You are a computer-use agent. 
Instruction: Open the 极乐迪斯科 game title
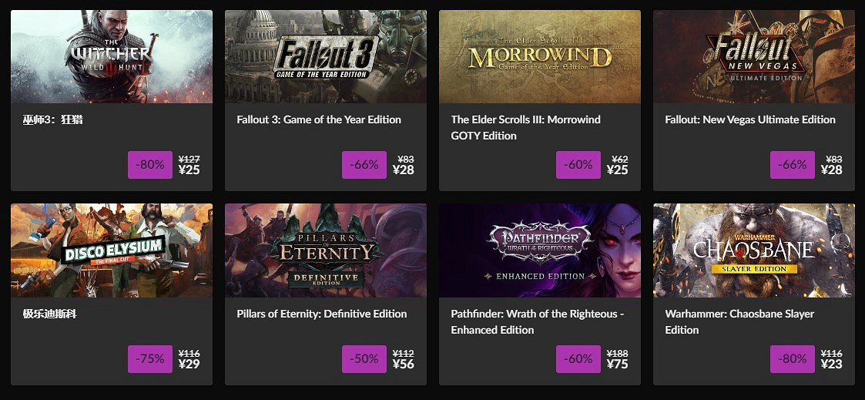pyautogui.click(x=50, y=314)
